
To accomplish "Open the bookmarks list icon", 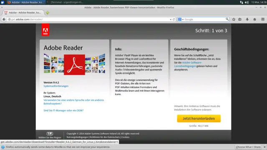I will click(240, 20).
